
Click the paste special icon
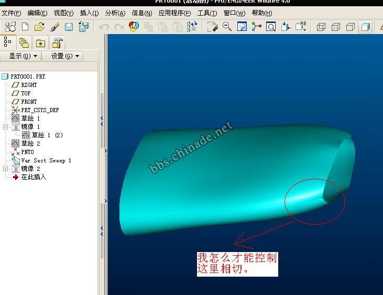coord(178,27)
